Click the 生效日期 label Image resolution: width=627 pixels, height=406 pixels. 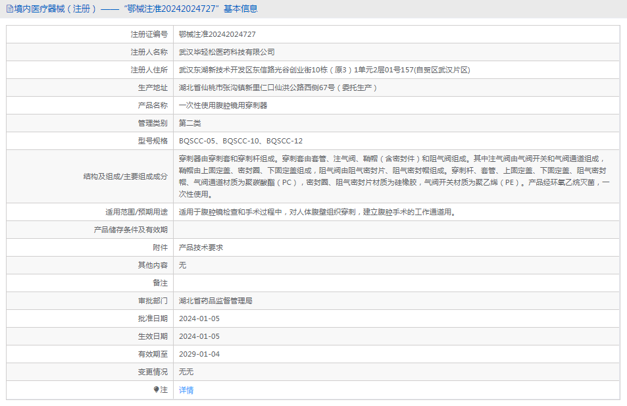coord(153,336)
